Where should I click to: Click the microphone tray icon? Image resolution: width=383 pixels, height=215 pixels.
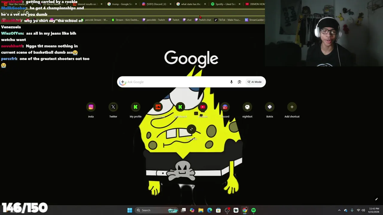(352, 210)
